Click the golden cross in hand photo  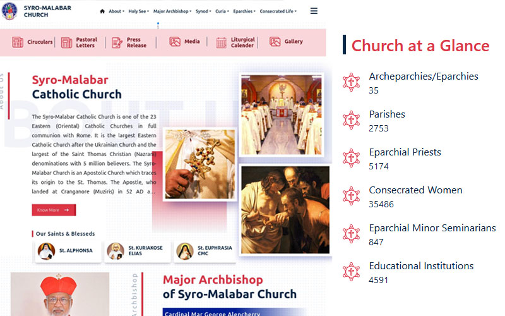[200, 164]
